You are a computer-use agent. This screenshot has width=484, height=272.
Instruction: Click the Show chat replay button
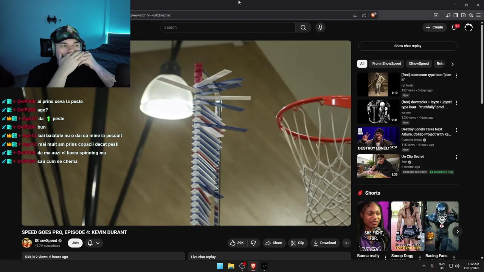[x=408, y=46]
